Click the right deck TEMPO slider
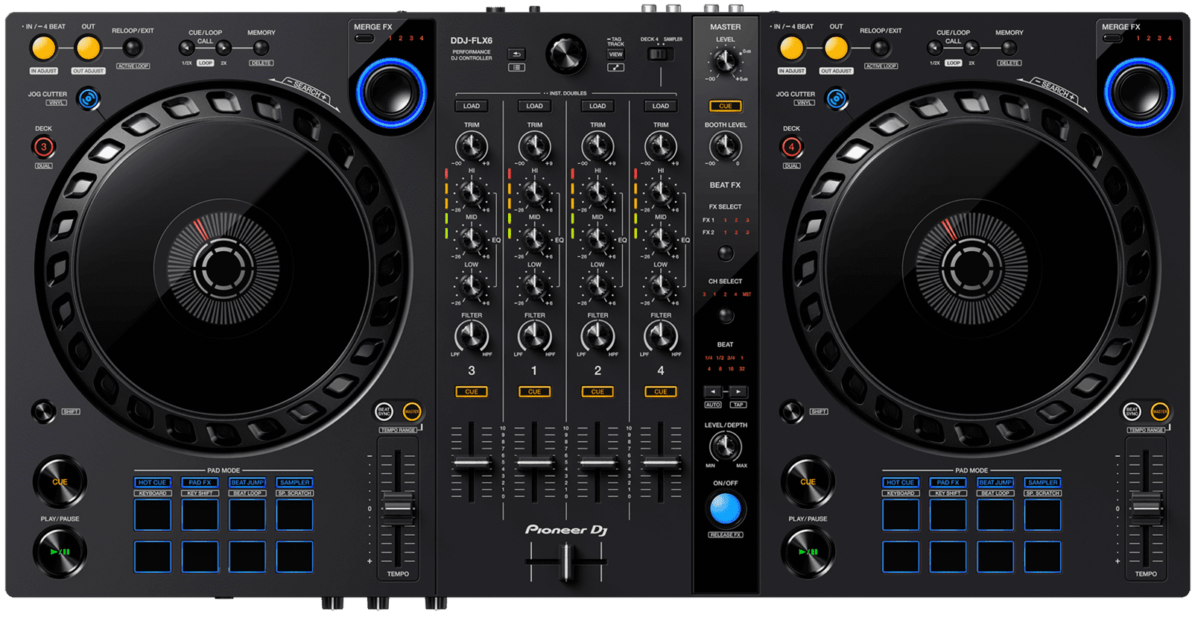 tap(1146, 507)
